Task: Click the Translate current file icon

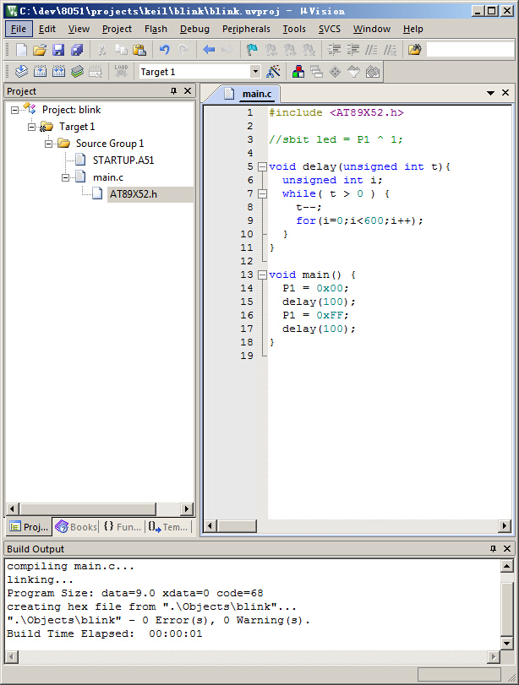Action: [21, 71]
